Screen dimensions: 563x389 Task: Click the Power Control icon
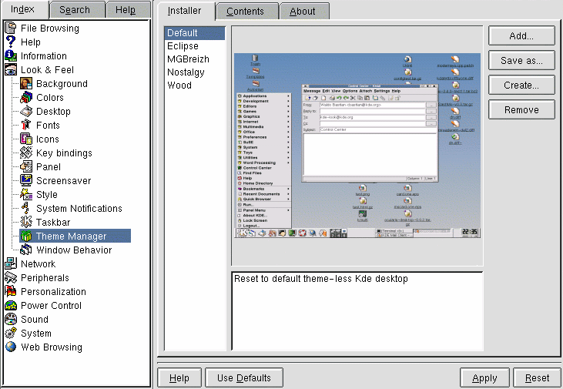click(11, 306)
